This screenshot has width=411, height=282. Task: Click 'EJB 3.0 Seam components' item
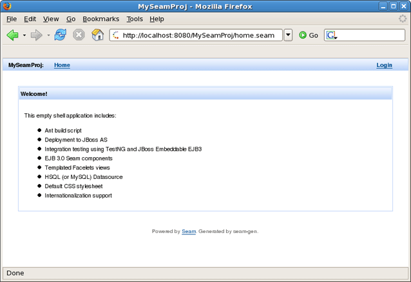click(x=79, y=158)
